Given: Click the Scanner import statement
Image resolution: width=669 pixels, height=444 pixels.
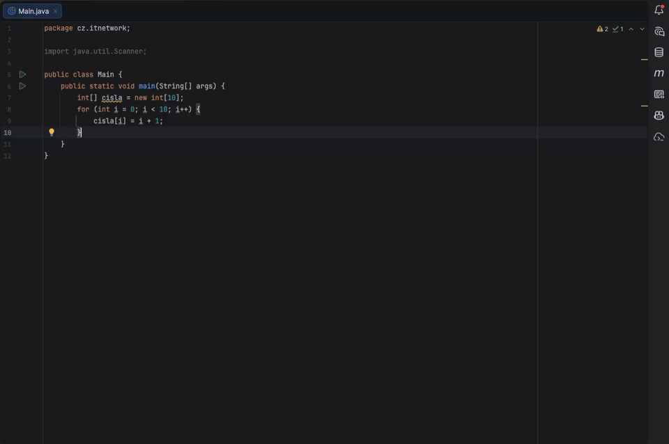Looking at the screenshot, I should 95,51.
